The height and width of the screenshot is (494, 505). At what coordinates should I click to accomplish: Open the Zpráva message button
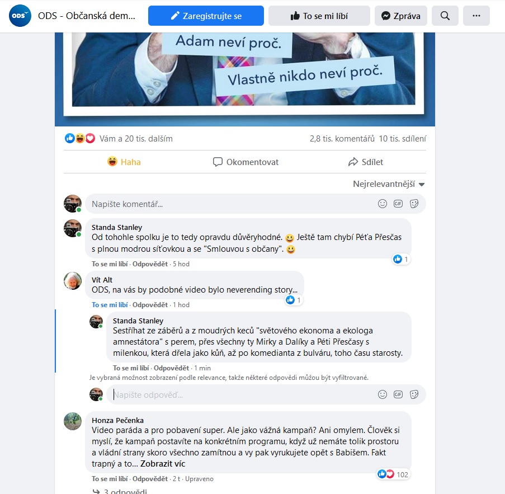(400, 16)
